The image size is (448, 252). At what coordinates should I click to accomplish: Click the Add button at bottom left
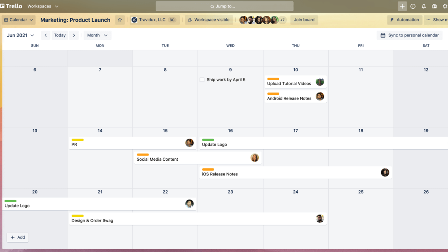coord(18,237)
